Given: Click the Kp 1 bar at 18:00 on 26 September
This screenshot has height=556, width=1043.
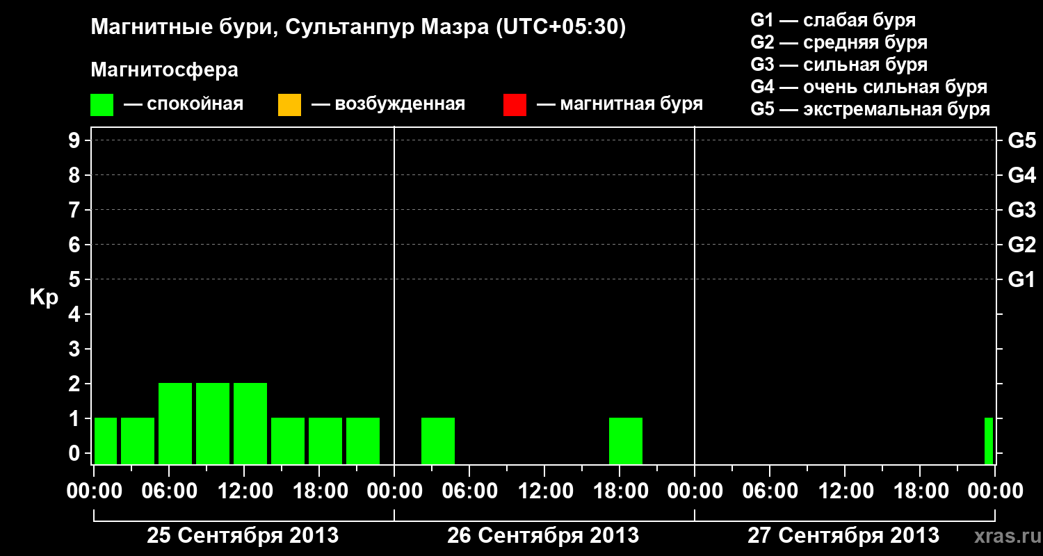Looking at the screenshot, I should [626, 441].
